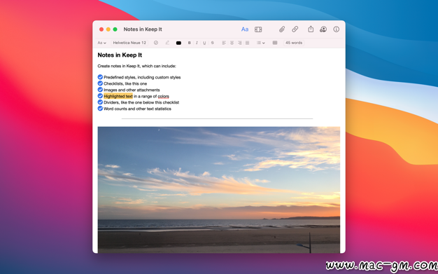
Task: Apply center text alignment
Action: pos(232,43)
